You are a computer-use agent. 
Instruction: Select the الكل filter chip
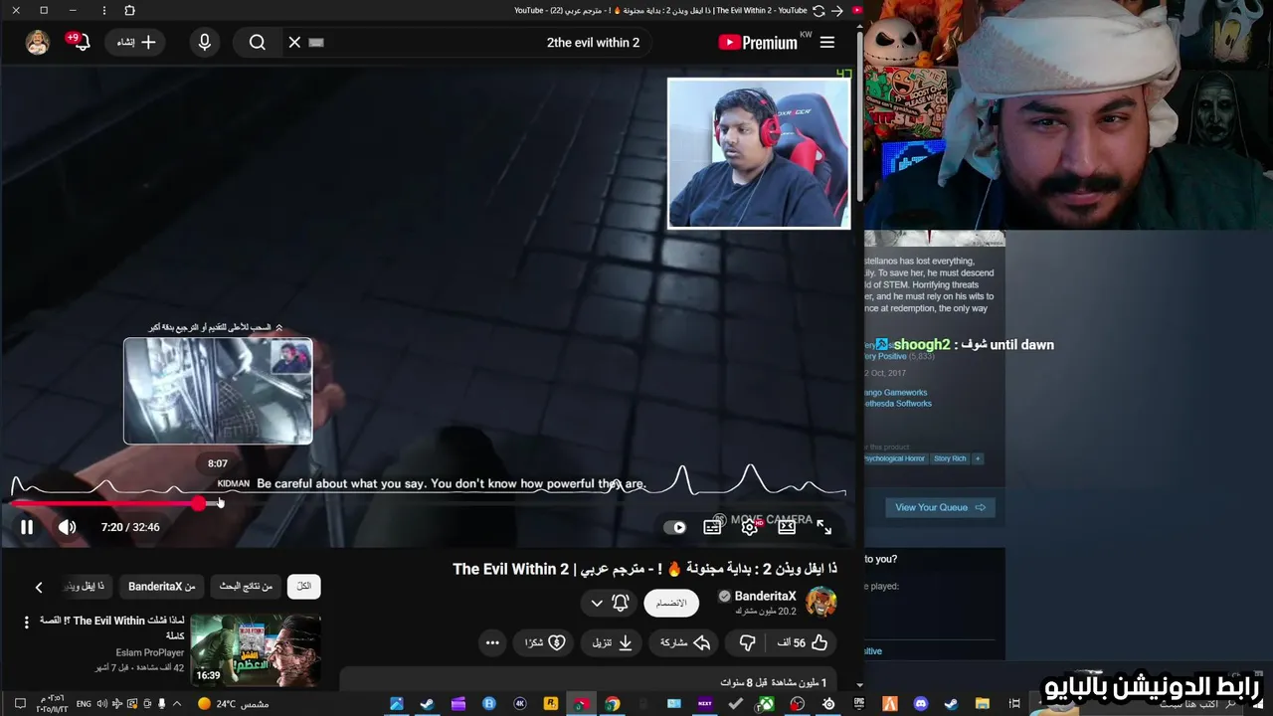tap(304, 587)
